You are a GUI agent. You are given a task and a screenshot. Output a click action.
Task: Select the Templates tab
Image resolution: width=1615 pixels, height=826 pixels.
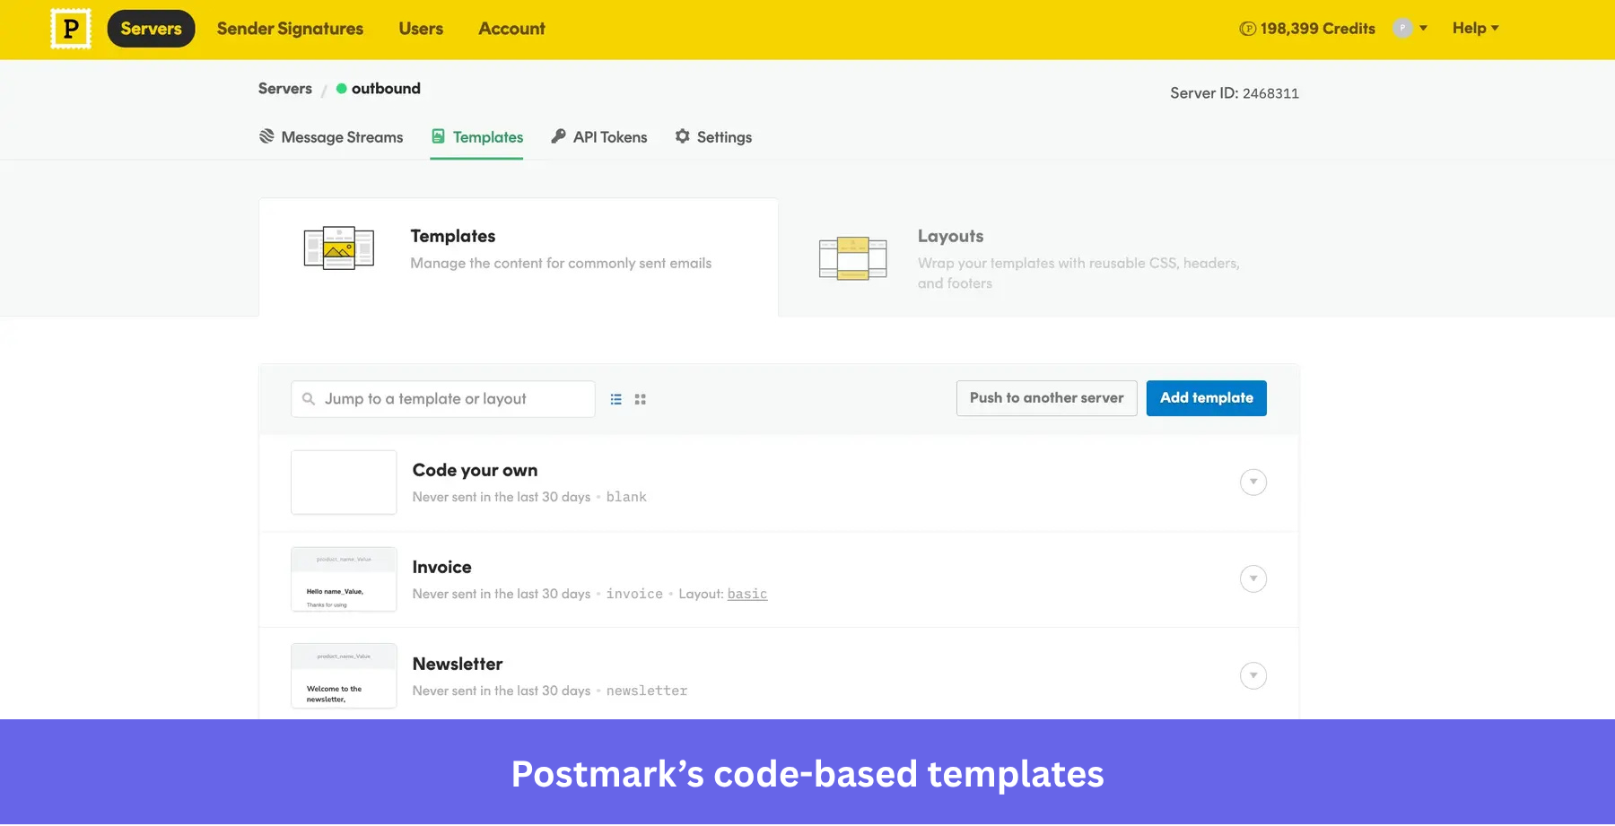[476, 137]
